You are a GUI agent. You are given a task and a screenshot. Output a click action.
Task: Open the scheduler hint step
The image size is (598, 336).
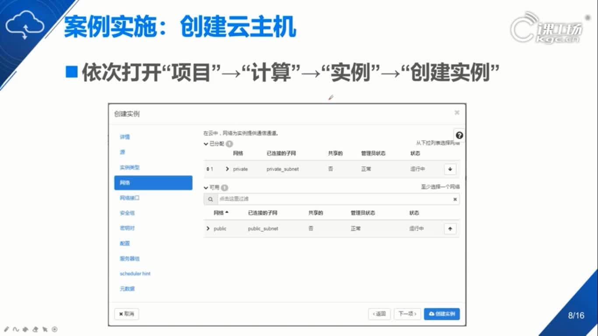[134, 273]
